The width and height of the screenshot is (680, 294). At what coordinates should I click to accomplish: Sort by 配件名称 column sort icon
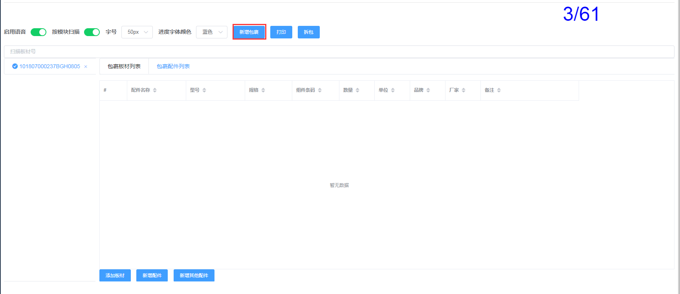tap(155, 90)
